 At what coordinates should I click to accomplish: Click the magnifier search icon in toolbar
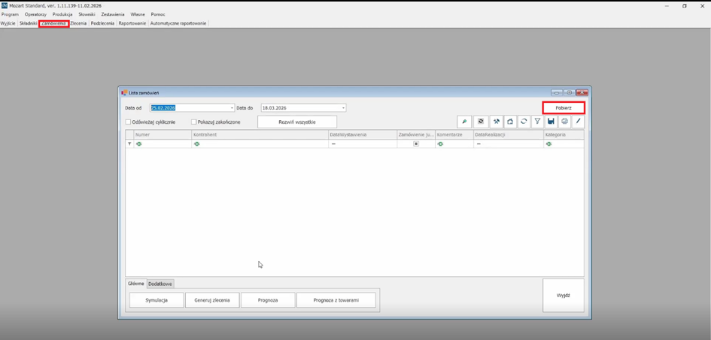coord(464,122)
